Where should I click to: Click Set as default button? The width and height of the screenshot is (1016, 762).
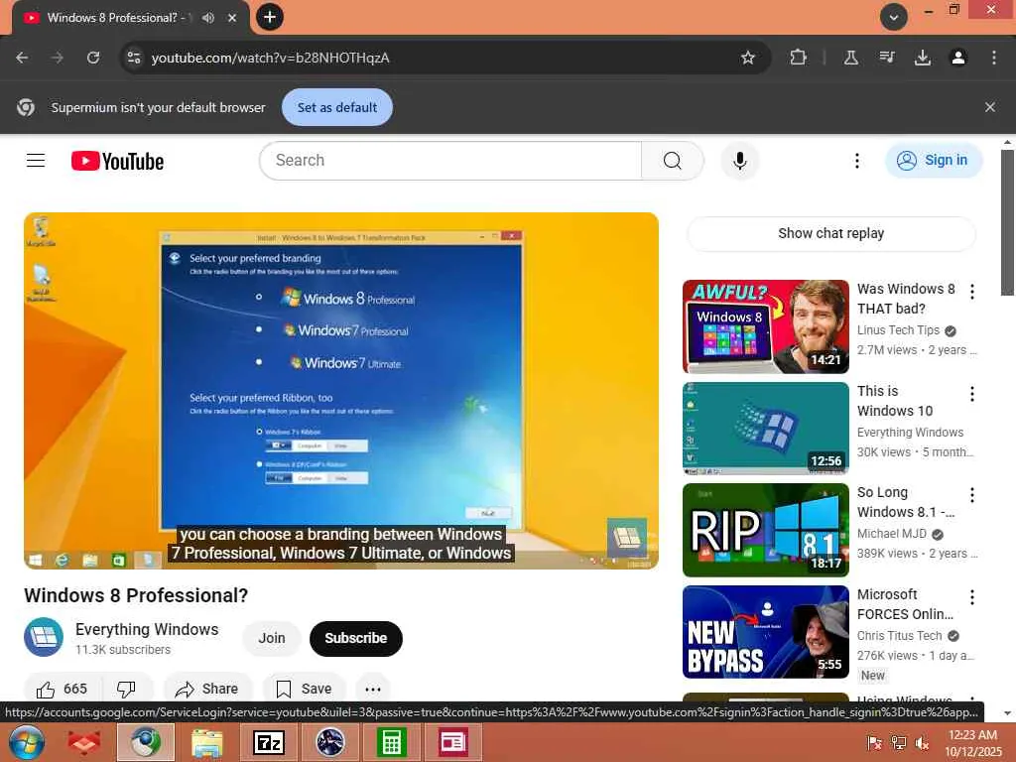point(337,107)
